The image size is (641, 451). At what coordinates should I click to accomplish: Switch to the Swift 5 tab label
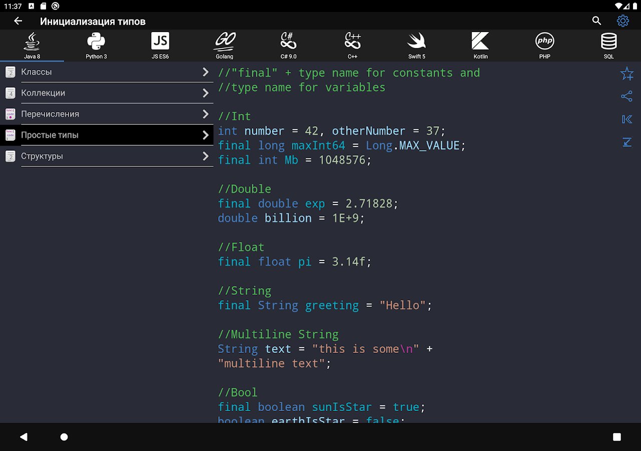coord(417,57)
